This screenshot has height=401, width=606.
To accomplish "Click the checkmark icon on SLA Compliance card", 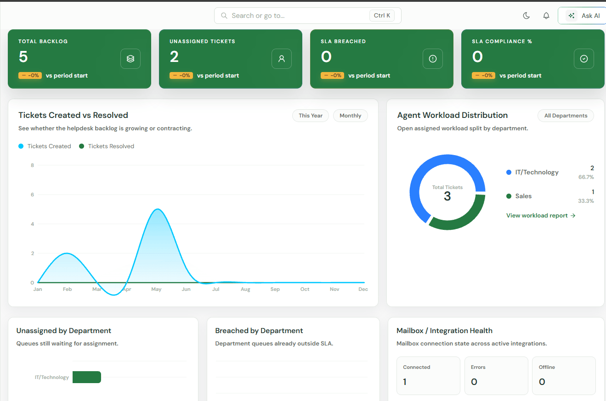I will 584,59.
